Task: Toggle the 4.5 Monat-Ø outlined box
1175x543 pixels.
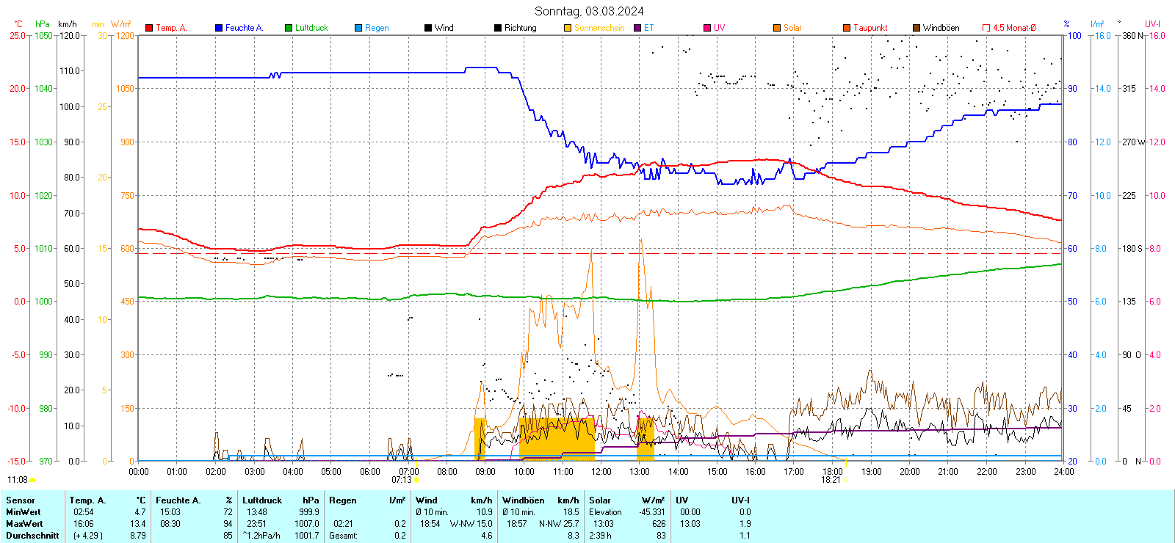Action: [986, 28]
